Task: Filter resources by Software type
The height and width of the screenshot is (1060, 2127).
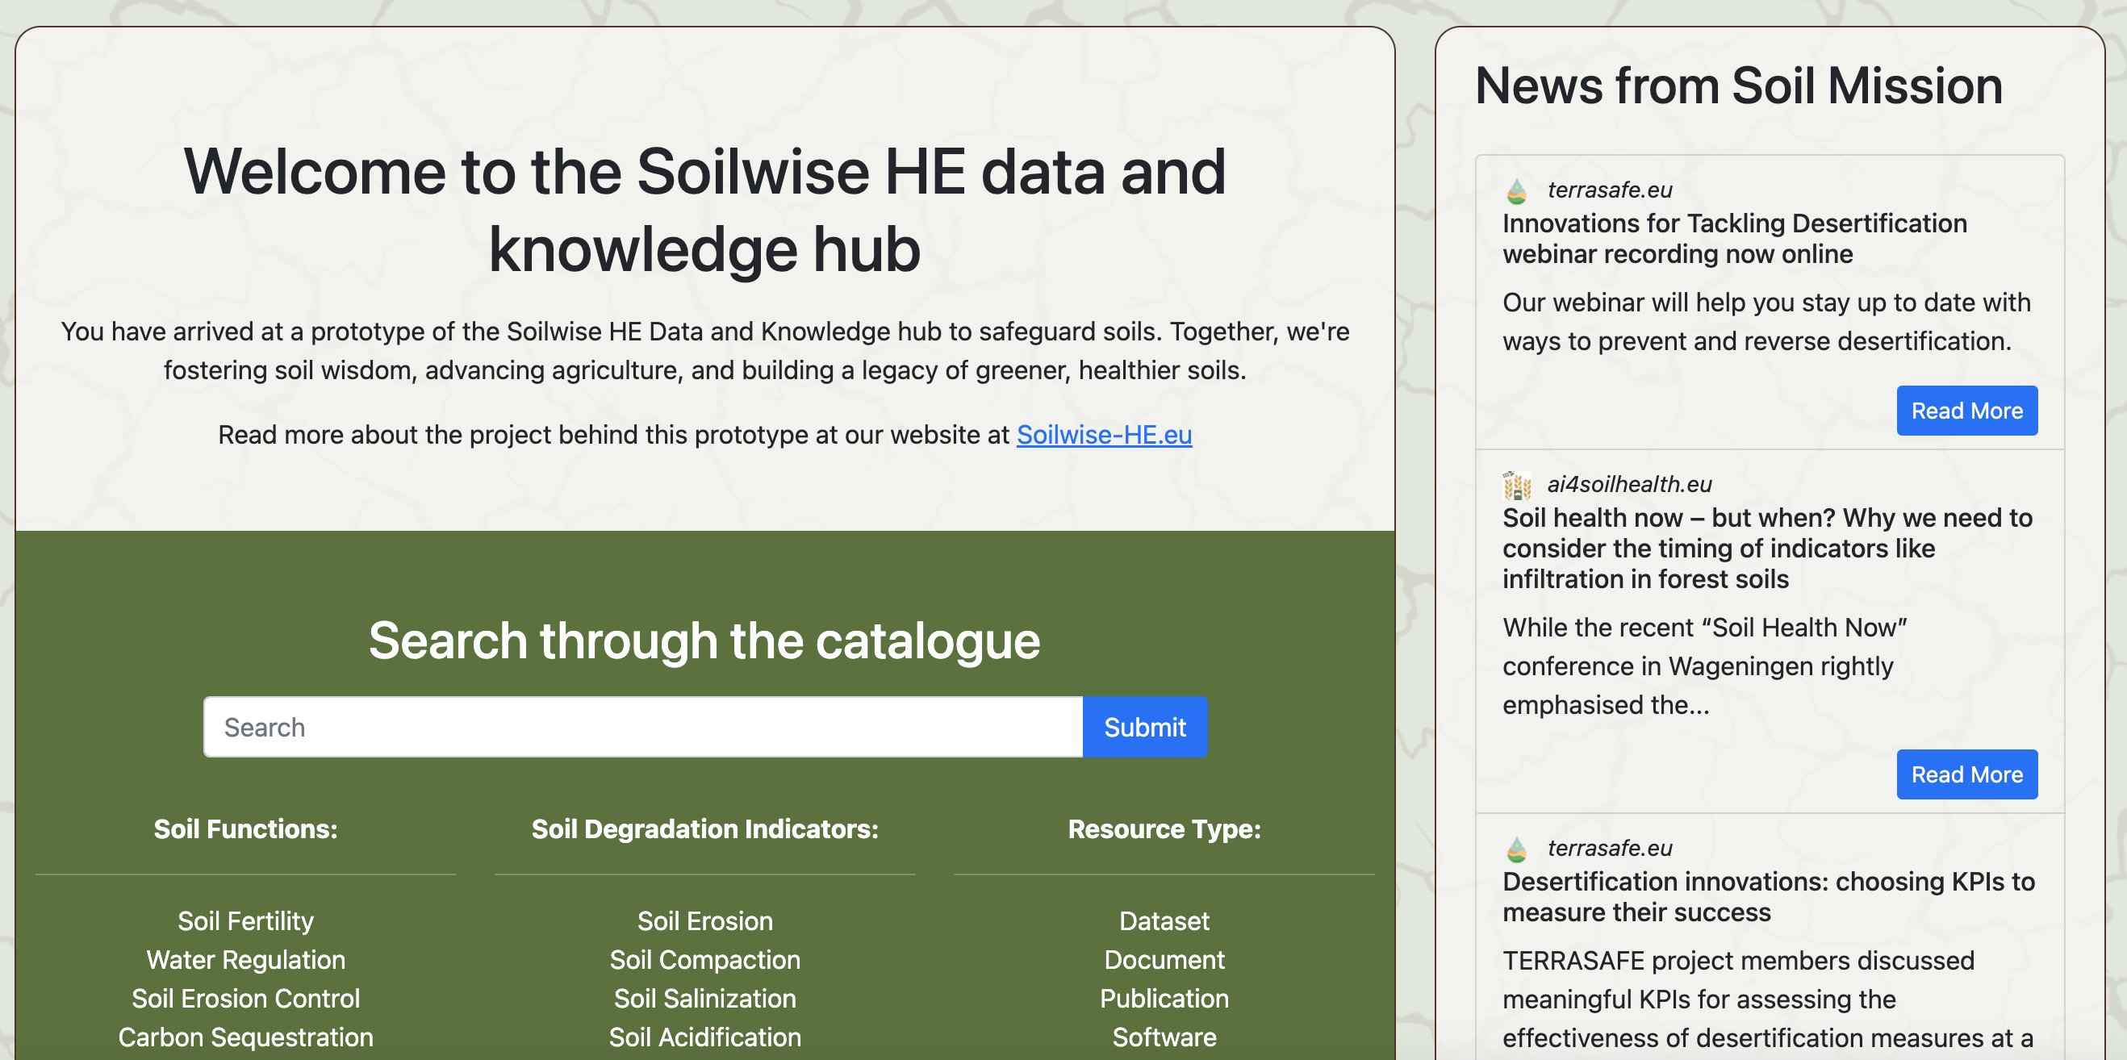Action: (1164, 1037)
